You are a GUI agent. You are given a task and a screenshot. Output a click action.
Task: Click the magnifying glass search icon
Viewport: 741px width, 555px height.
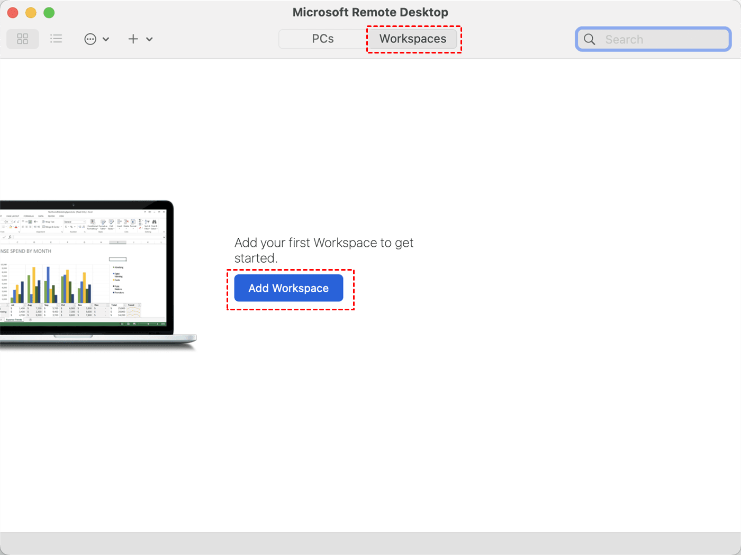[x=590, y=40]
